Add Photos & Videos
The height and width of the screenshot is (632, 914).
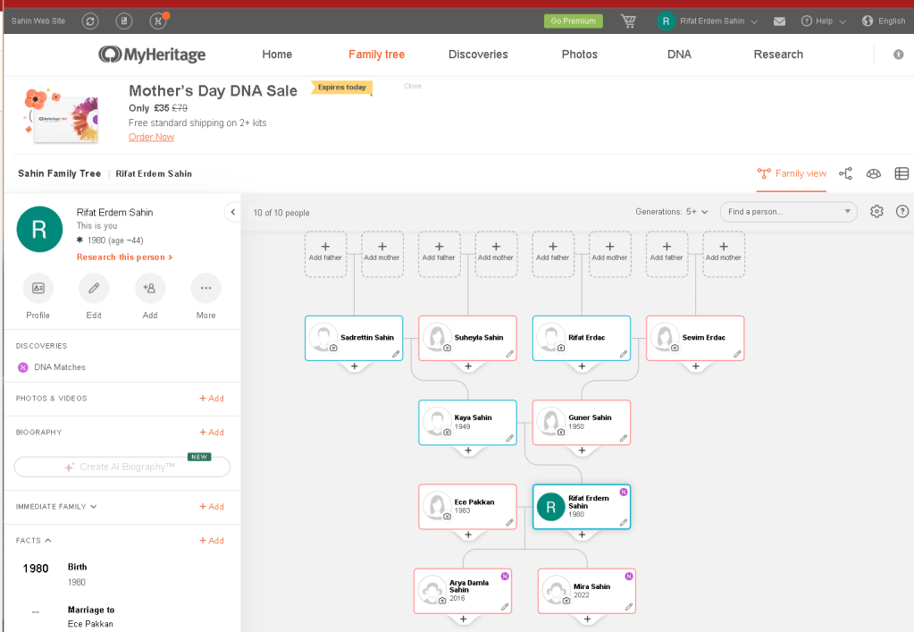(212, 398)
